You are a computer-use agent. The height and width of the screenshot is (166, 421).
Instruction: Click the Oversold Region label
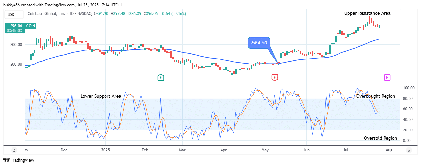(380, 138)
